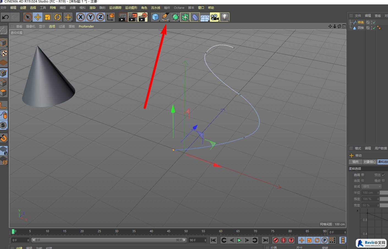Select the Scale tool in top toolbar
The width and height of the screenshot is (388, 249).
tap(48, 17)
